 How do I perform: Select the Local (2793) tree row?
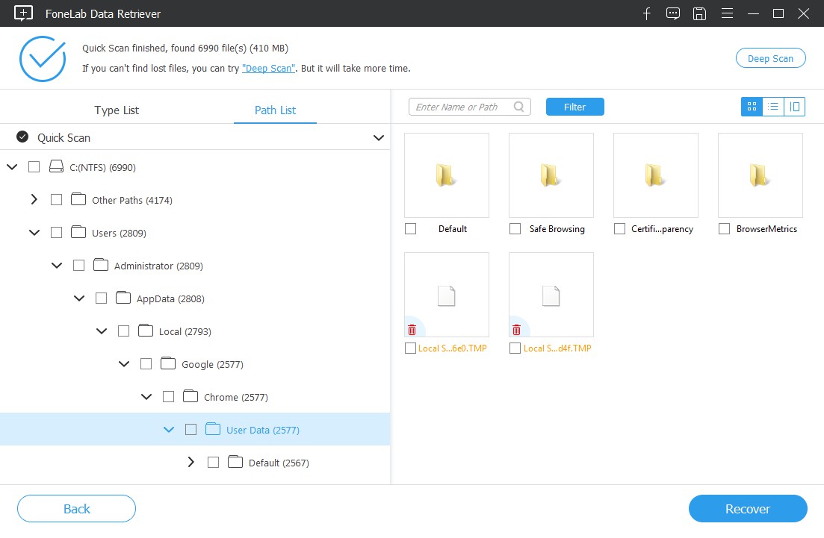(x=195, y=331)
